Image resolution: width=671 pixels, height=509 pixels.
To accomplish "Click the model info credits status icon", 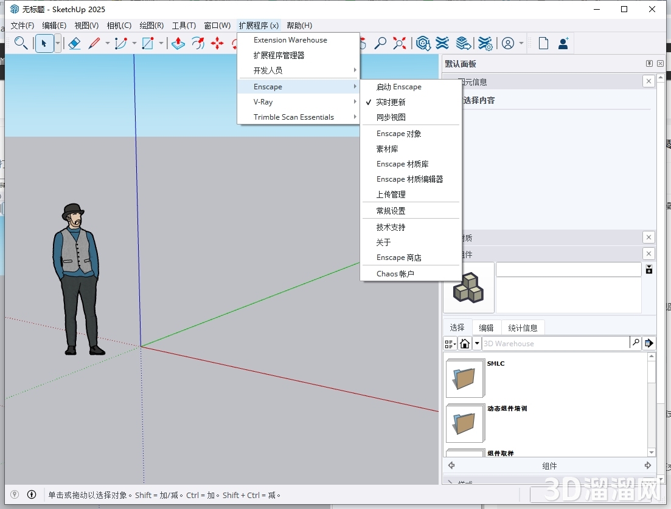I will (32, 494).
